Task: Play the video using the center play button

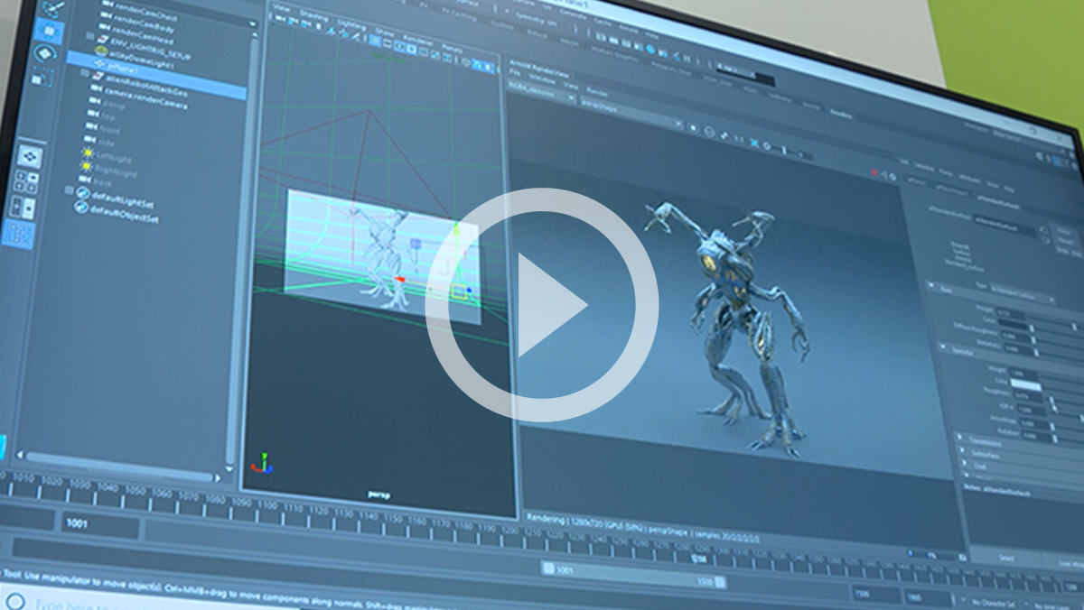Action: [x=541, y=305]
